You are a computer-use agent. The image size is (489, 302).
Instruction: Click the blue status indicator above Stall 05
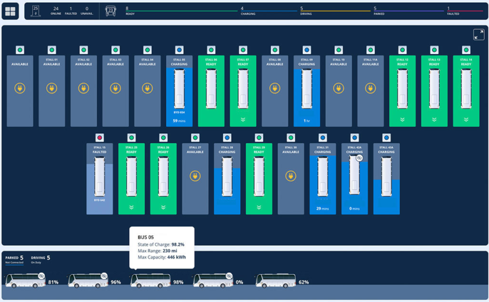pyautogui.click(x=179, y=50)
